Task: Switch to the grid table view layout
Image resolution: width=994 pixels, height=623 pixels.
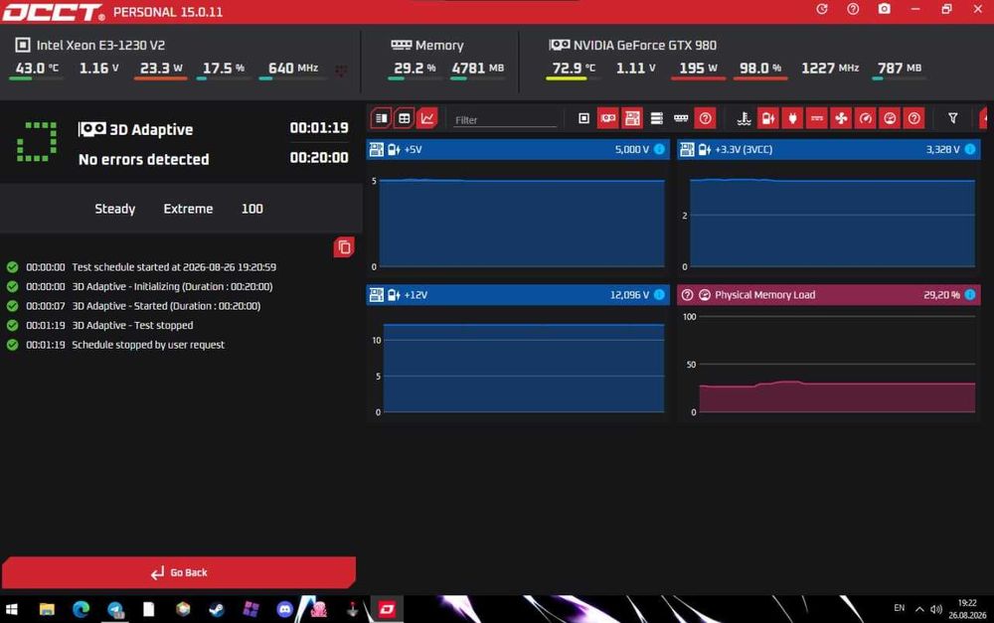Action: [404, 118]
